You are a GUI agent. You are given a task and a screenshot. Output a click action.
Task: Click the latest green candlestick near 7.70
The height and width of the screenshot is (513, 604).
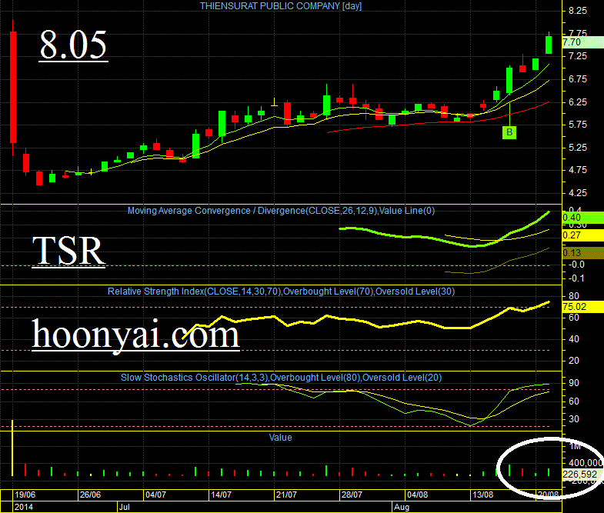[x=549, y=45]
